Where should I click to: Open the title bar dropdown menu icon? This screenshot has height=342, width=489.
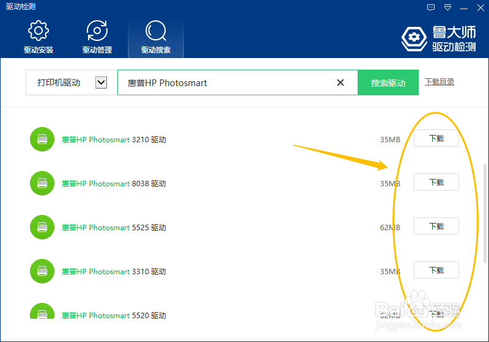tap(448, 7)
